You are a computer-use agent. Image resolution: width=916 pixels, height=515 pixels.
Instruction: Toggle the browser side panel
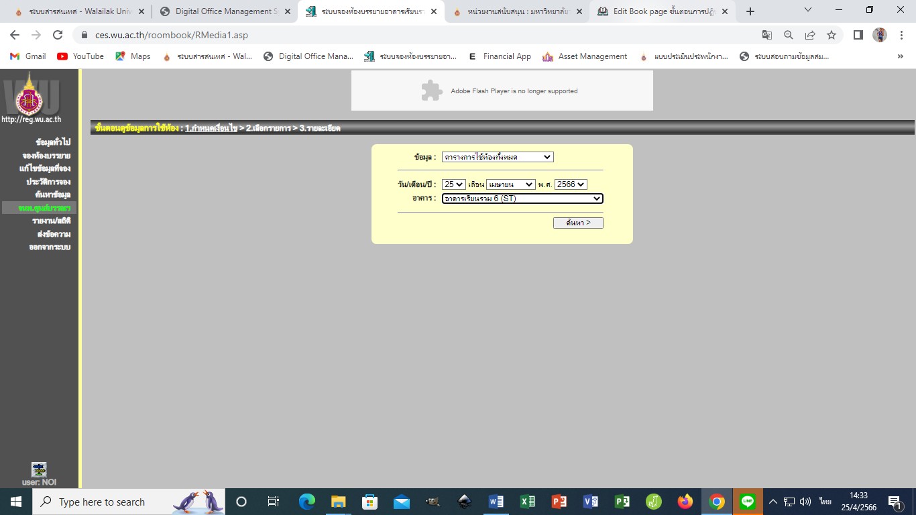(858, 35)
